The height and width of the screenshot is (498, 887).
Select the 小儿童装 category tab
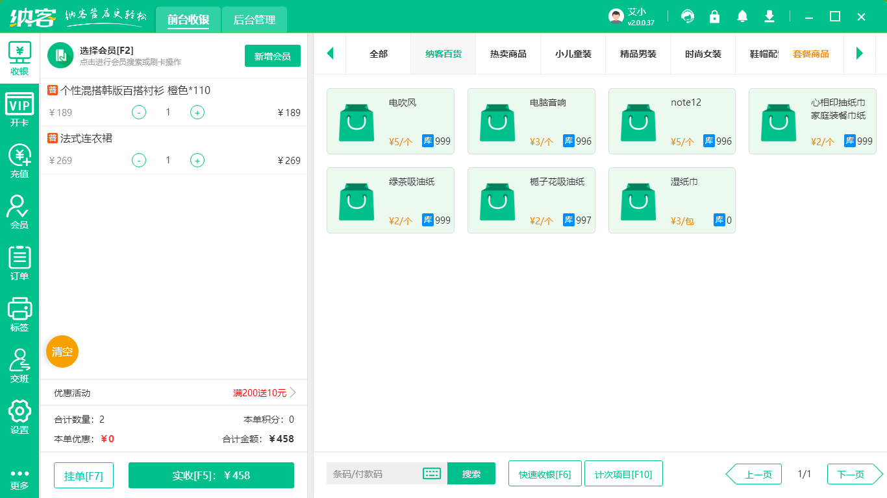tap(573, 54)
